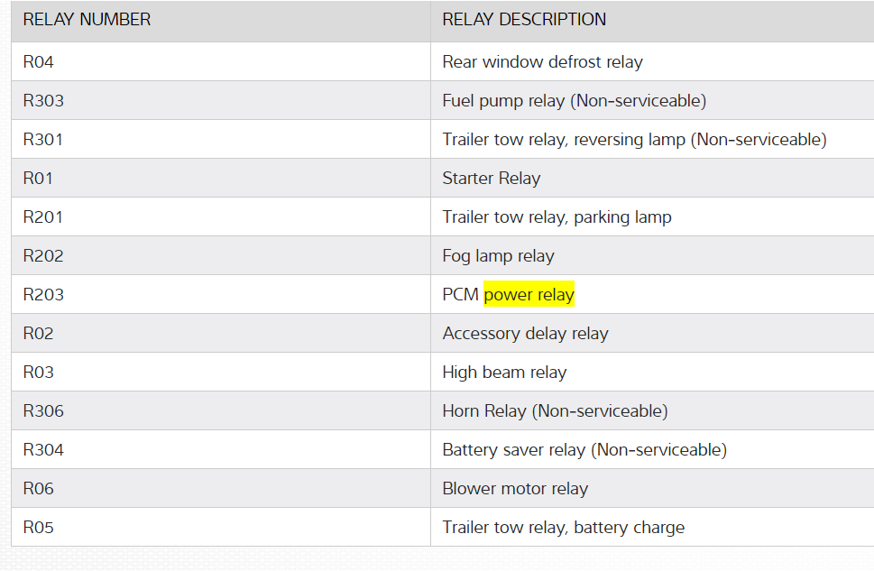
Task: Click the High beam relay description
Action: click(x=504, y=373)
